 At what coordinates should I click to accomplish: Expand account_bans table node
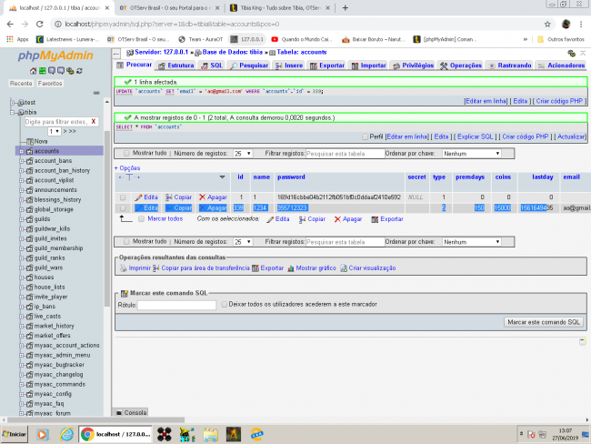[x=22, y=161]
